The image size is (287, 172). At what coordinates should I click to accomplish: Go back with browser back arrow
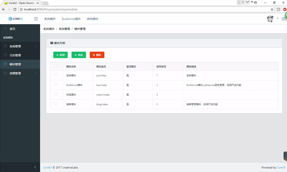pyautogui.click(x=4, y=10)
